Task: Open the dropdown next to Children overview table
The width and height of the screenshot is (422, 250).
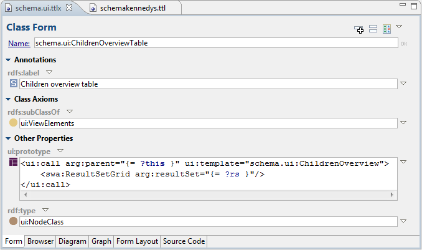Action: click(403, 84)
